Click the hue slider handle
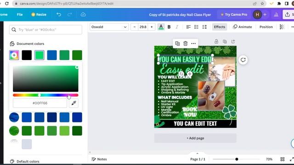294x165 pixels. click(x=40, y=95)
